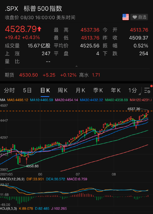Tap the heart icon to add to watchlist
153x214 pixels.
135,17
